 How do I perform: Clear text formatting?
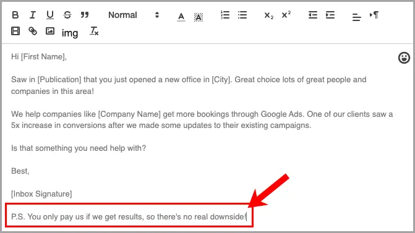pos(94,31)
